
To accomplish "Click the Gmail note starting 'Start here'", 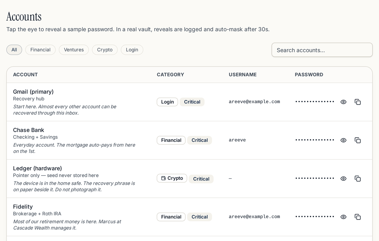I will [64, 110].
